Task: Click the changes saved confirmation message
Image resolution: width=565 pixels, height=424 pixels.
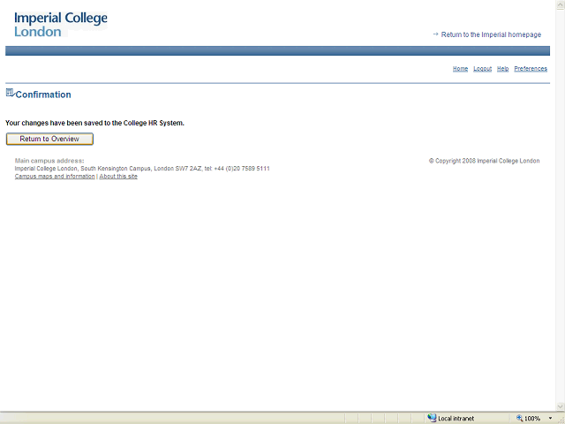Action: tap(94, 123)
